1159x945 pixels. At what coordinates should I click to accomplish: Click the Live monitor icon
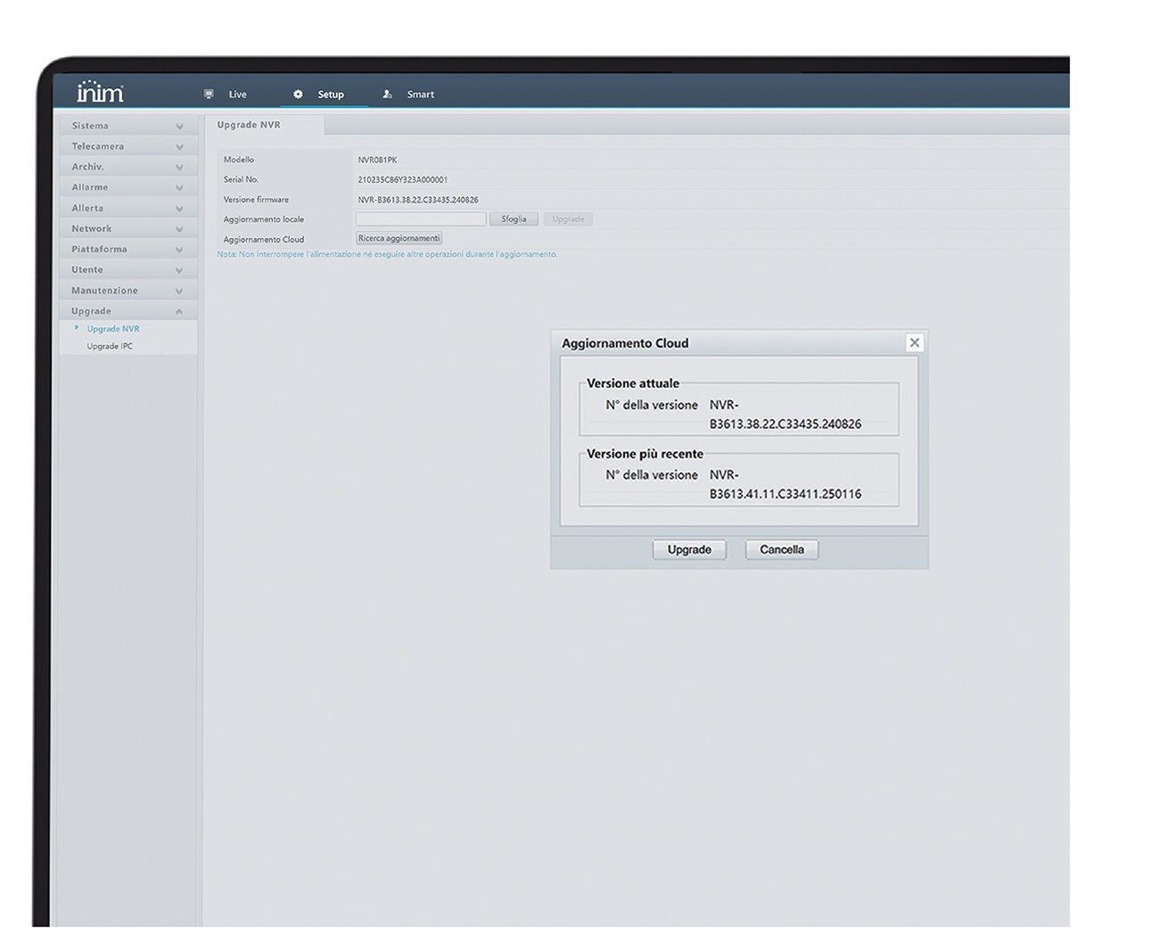click(x=209, y=94)
